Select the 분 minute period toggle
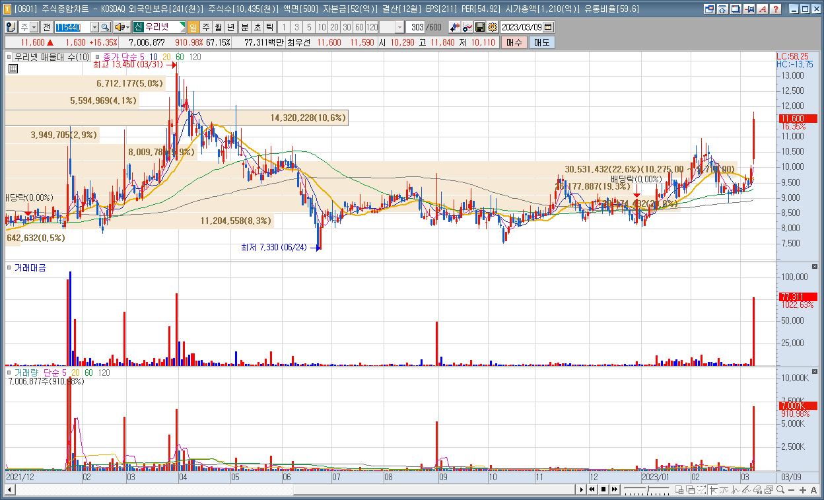Image resolution: width=824 pixels, height=500 pixels. click(x=244, y=27)
